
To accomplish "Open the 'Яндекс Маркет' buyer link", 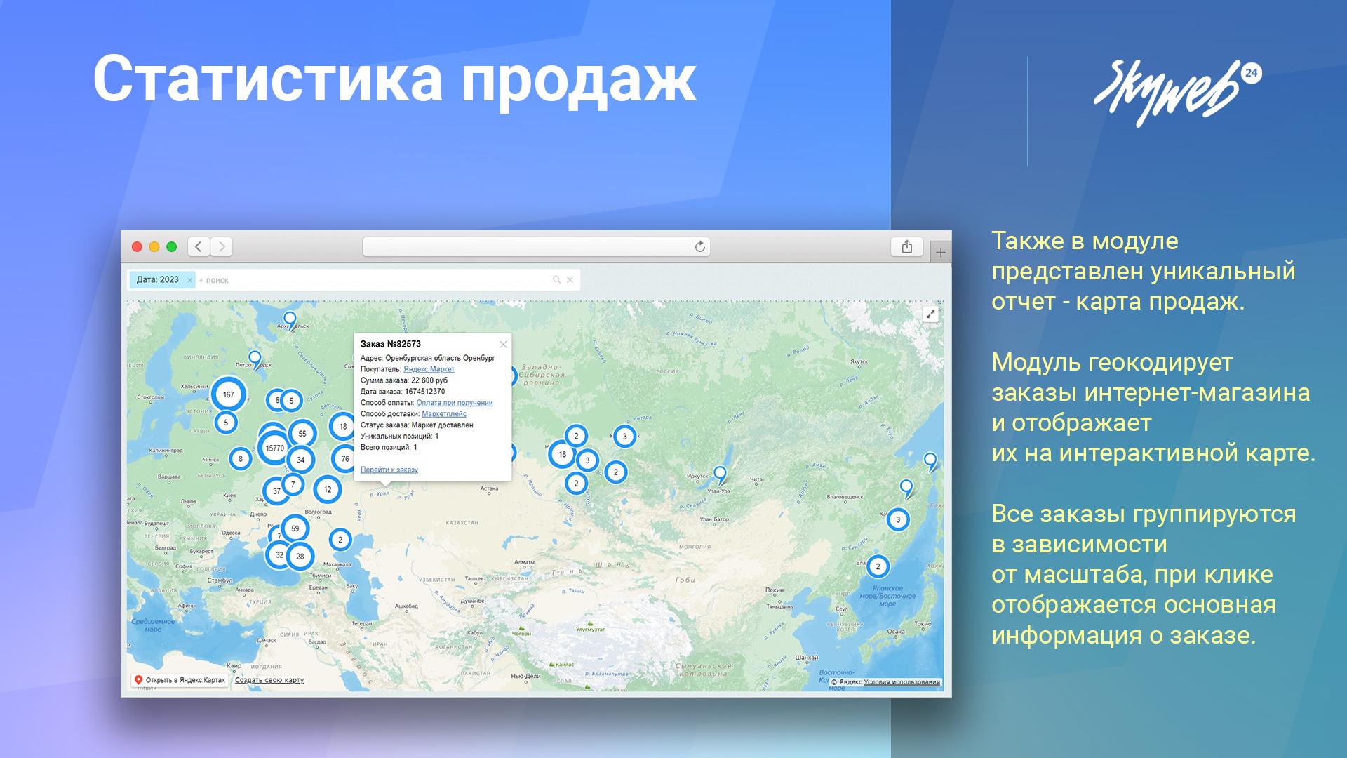I will [x=429, y=369].
